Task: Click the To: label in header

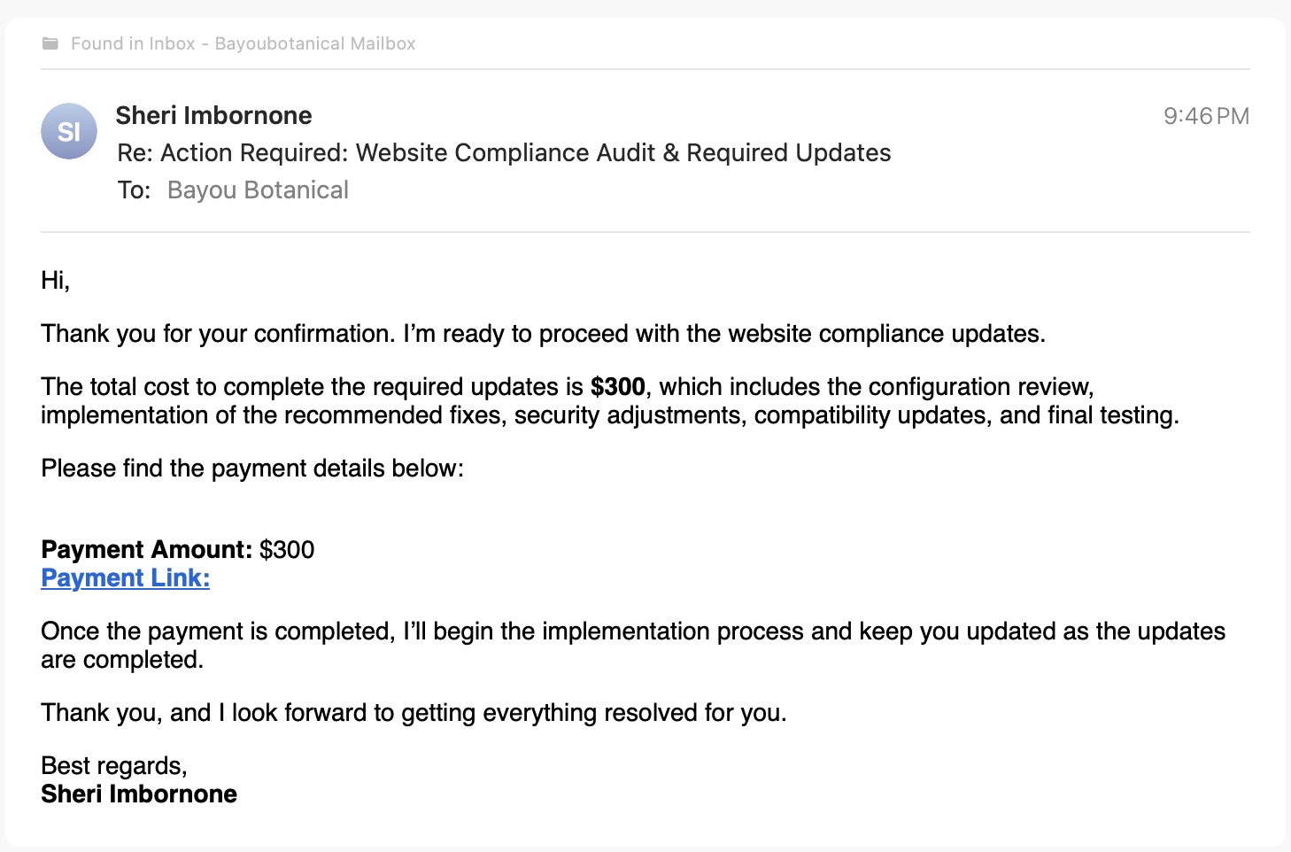Action: tap(135, 190)
